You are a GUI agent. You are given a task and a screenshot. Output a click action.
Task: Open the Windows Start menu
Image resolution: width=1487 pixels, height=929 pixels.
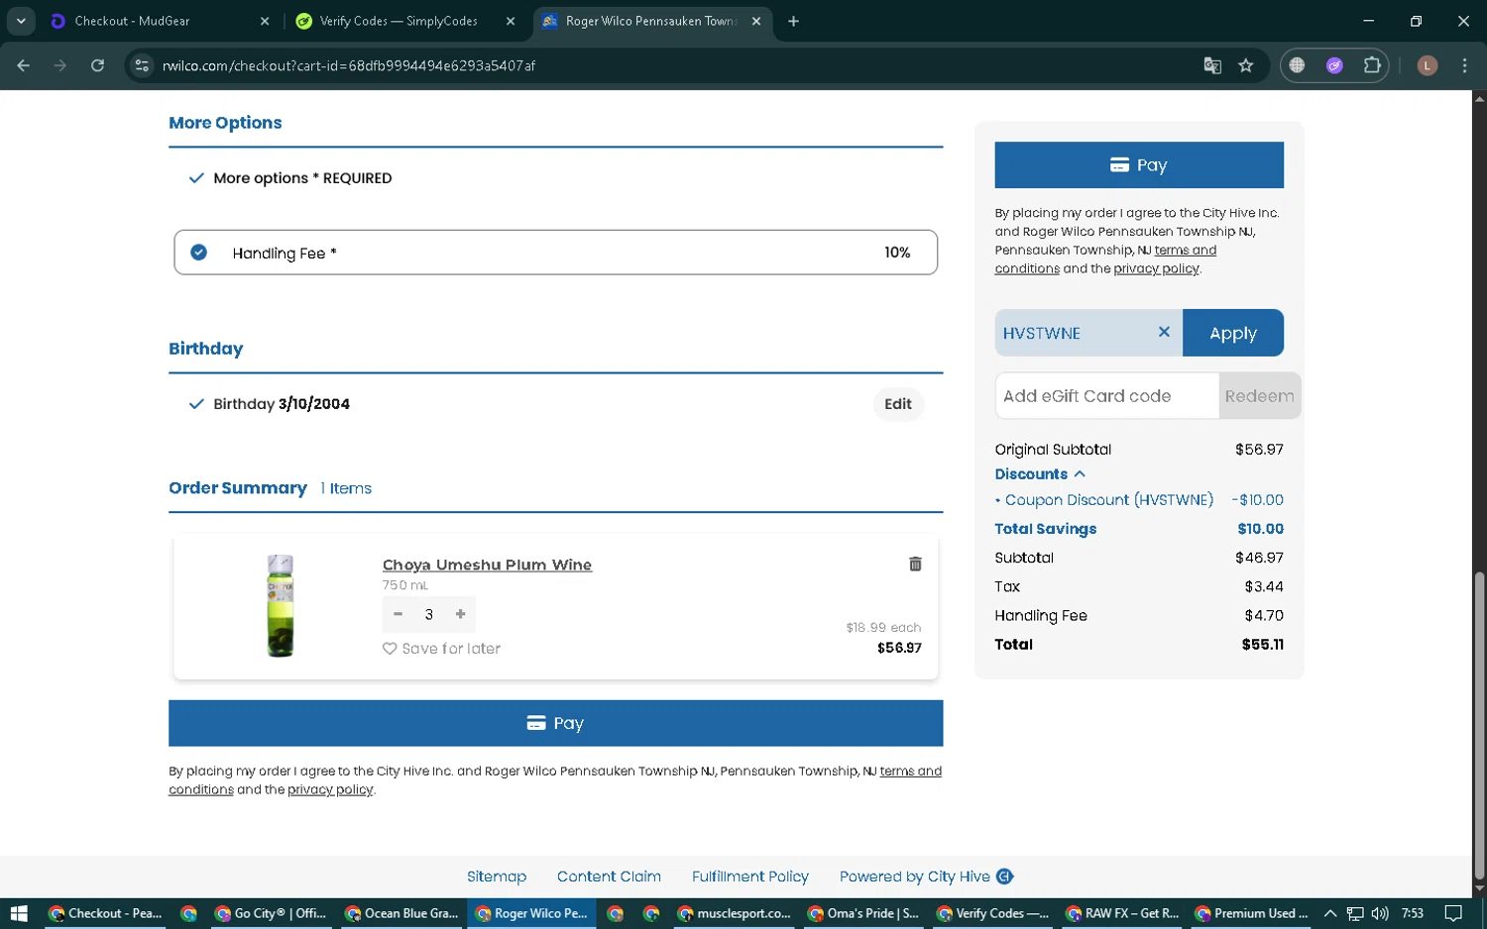(x=19, y=913)
